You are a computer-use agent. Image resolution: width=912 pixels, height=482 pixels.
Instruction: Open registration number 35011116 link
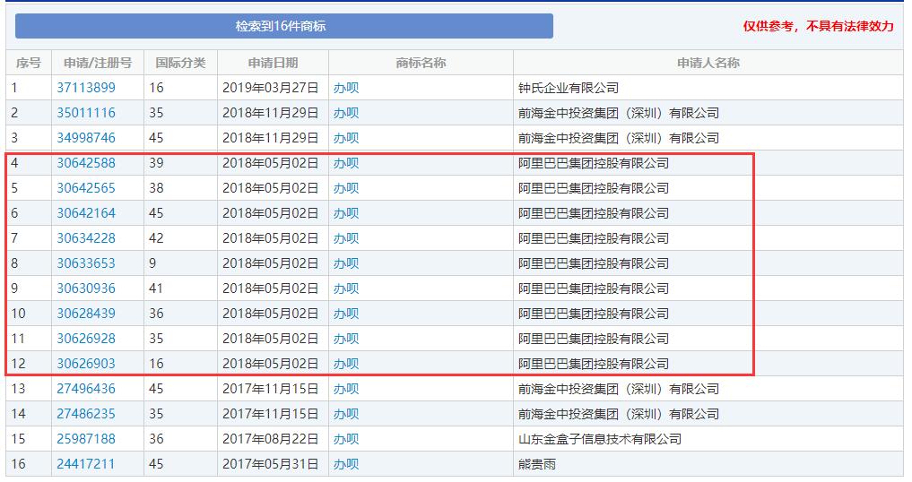[x=86, y=113]
